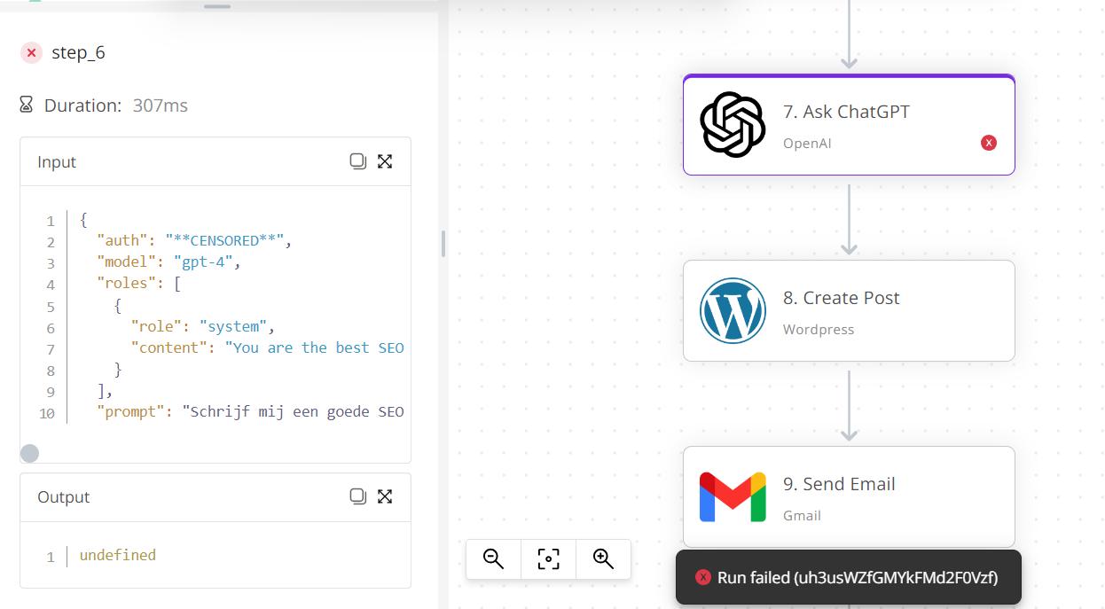Viewport: 1105px width, 609px height.
Task: Click the top panel drag handle bar
Action: (x=217, y=6)
